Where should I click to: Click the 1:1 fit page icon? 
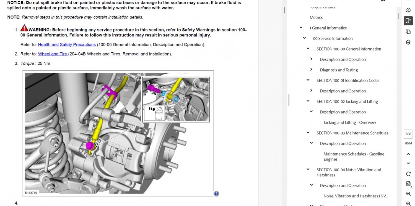tap(408, 184)
